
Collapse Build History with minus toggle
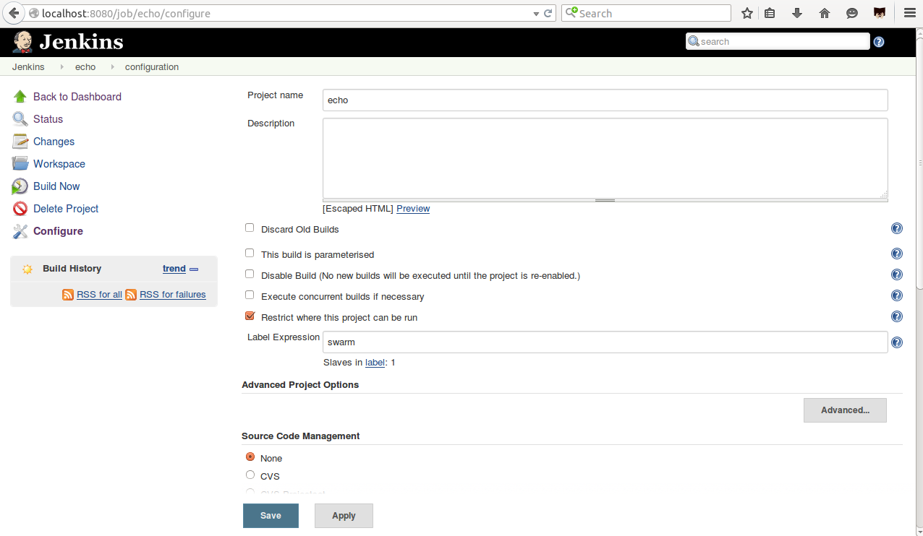[x=194, y=269]
